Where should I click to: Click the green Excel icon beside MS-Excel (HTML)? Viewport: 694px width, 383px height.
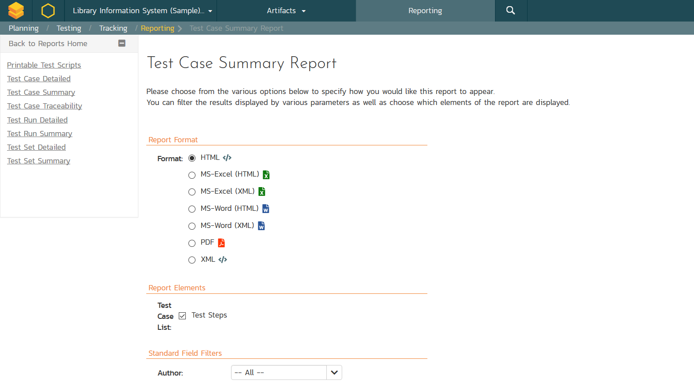tap(266, 175)
